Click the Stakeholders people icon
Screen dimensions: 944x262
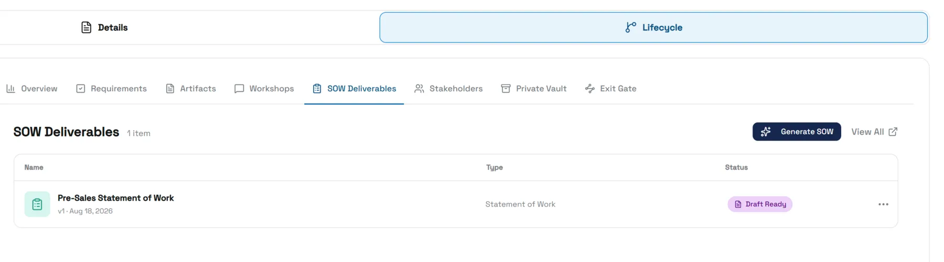point(419,89)
